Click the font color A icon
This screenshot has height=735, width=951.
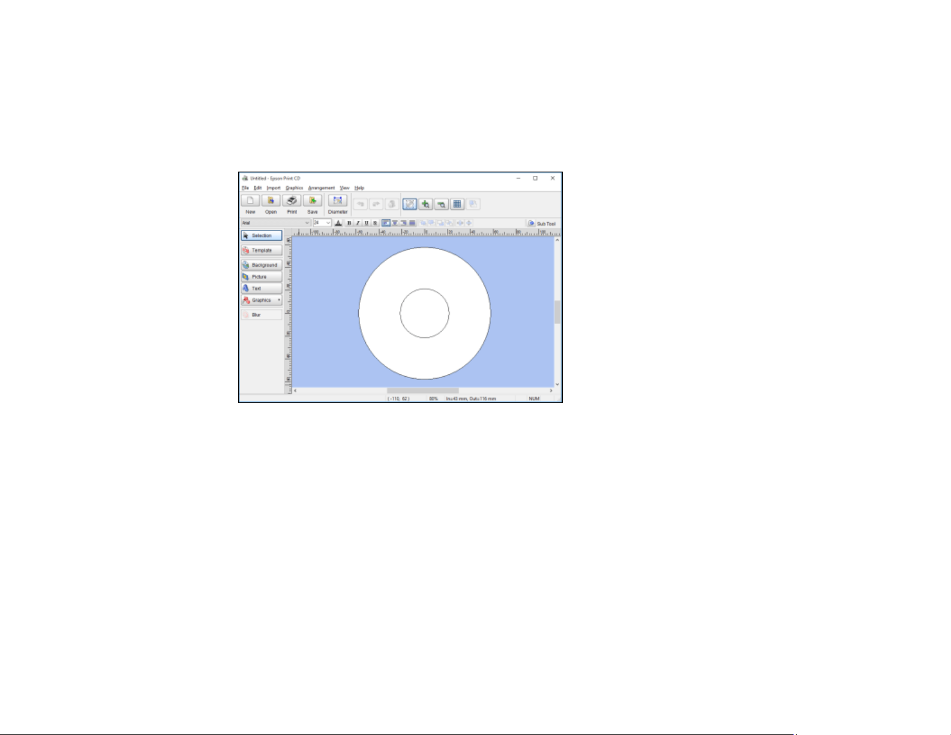click(338, 223)
